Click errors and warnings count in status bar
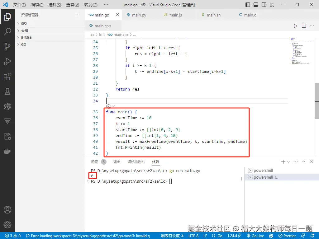 12,236
